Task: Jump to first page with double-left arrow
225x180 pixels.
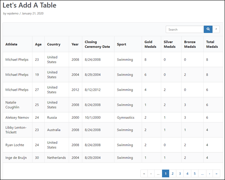Action: tap(144, 173)
